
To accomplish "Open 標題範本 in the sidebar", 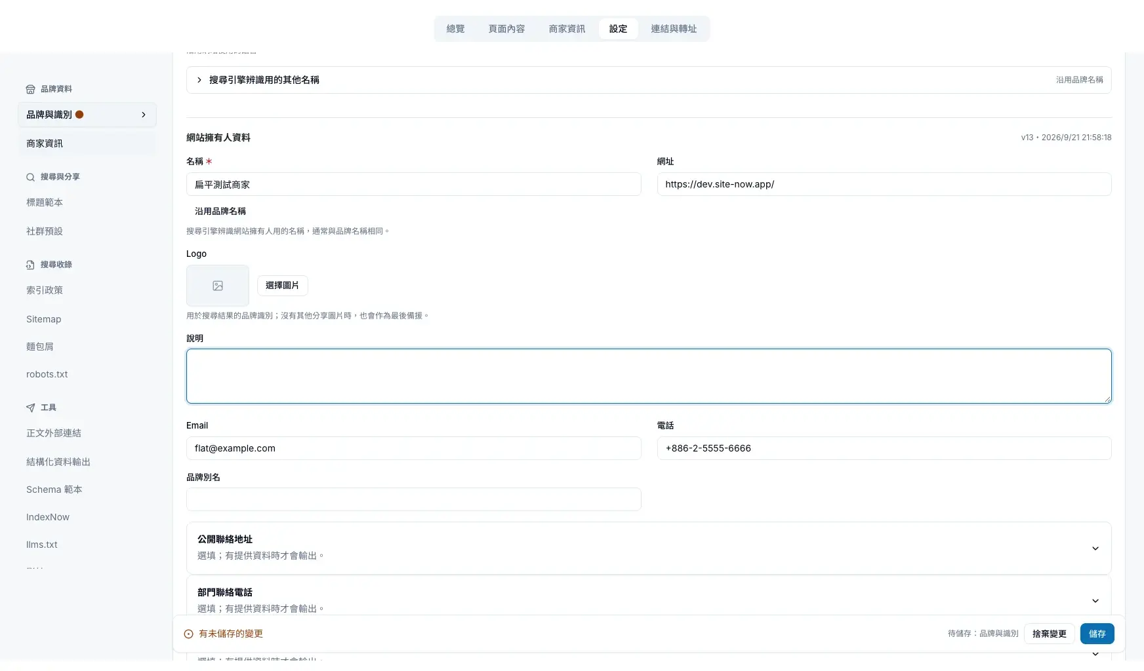I will [87, 202].
